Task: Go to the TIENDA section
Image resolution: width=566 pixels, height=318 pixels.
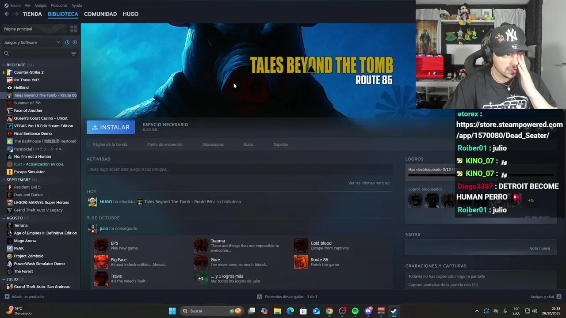Action: pyautogui.click(x=32, y=14)
